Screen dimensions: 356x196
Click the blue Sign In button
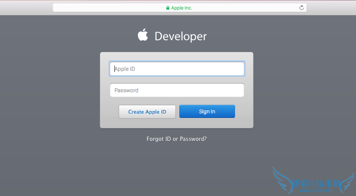click(x=207, y=111)
